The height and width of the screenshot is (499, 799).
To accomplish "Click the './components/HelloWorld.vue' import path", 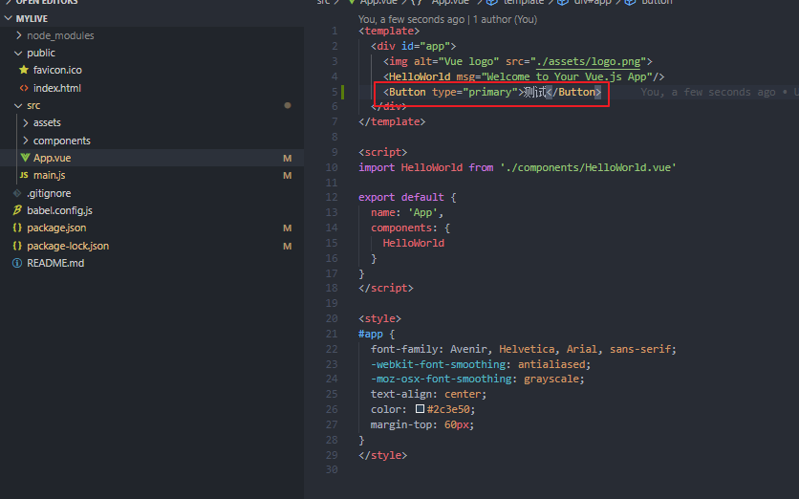I will tap(588, 167).
